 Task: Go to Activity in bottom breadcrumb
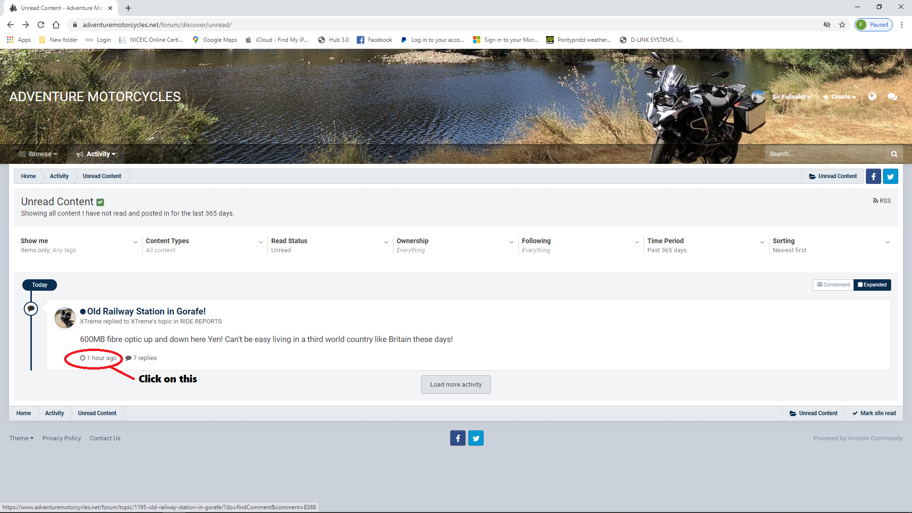55,413
